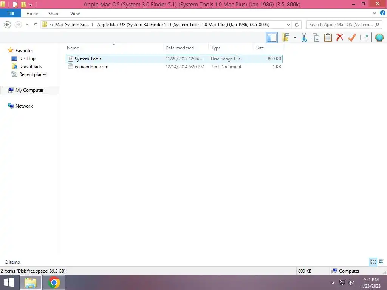The width and height of the screenshot is (387, 290).
Task: Click the File Explorer taskbar icon
Action: coord(31,282)
